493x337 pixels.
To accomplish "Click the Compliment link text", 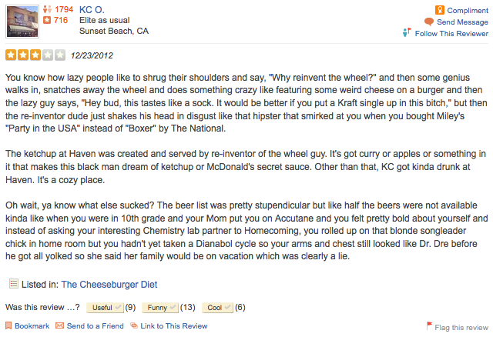I will click(x=467, y=11).
